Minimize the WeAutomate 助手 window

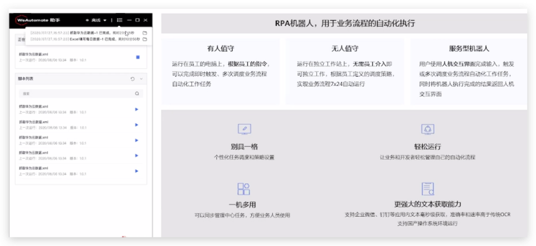point(129,20)
